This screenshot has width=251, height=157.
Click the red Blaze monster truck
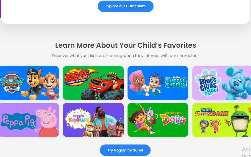click(x=102, y=87)
